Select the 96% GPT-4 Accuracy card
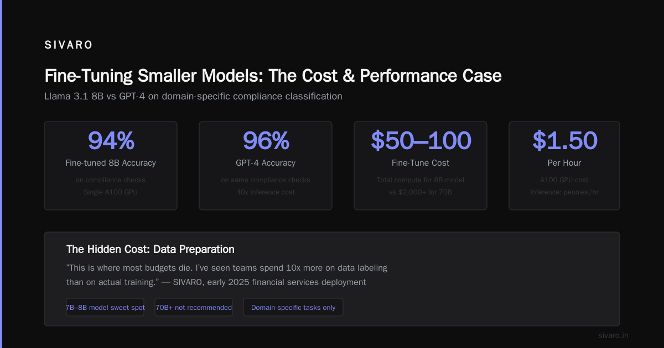The width and height of the screenshot is (664, 348). point(266,166)
